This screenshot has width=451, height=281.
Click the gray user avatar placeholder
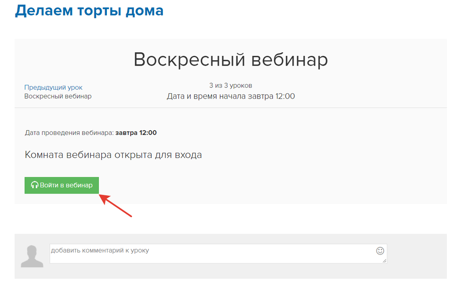32,256
